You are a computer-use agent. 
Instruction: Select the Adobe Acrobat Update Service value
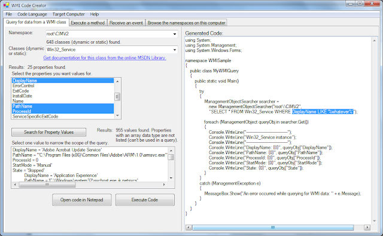click(57, 150)
